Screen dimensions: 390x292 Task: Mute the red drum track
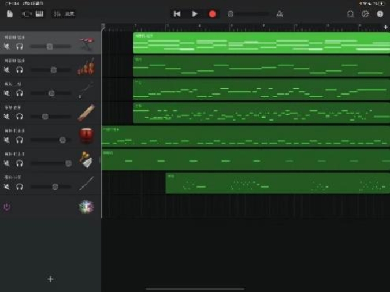[7, 140]
